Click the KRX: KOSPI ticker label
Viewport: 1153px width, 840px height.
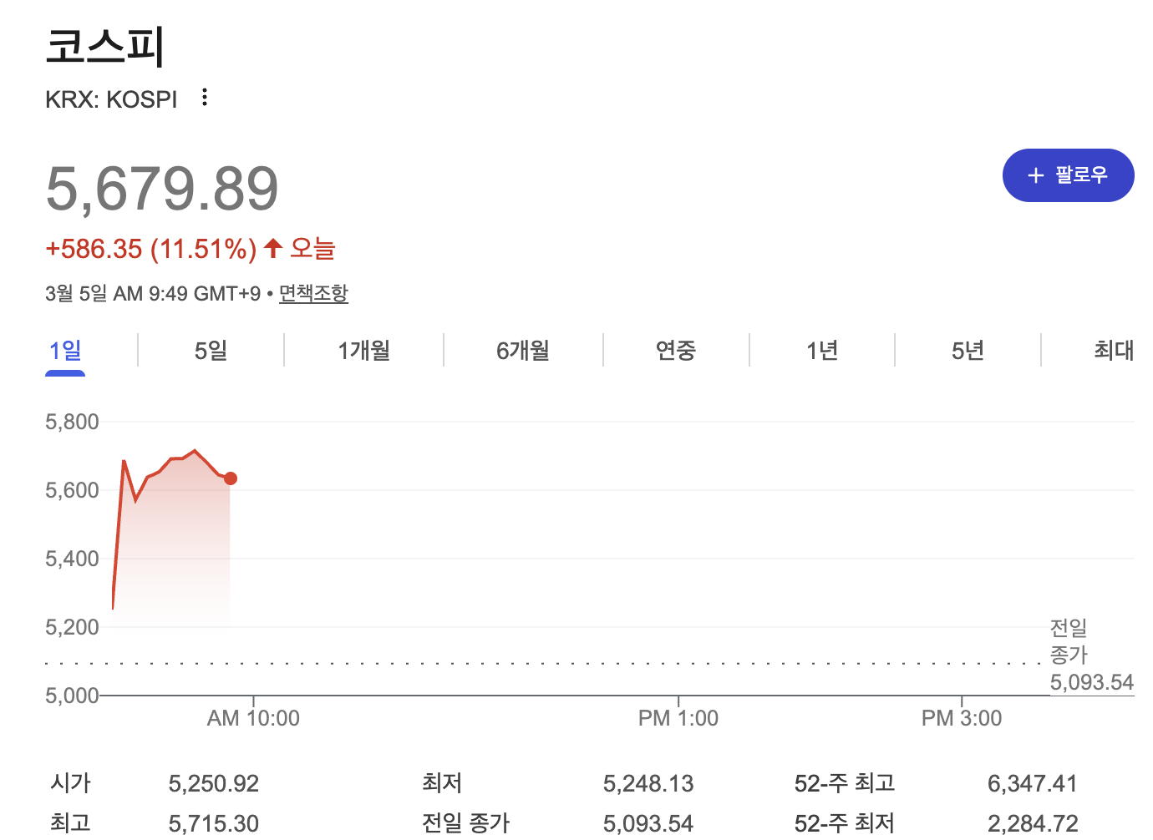111,99
